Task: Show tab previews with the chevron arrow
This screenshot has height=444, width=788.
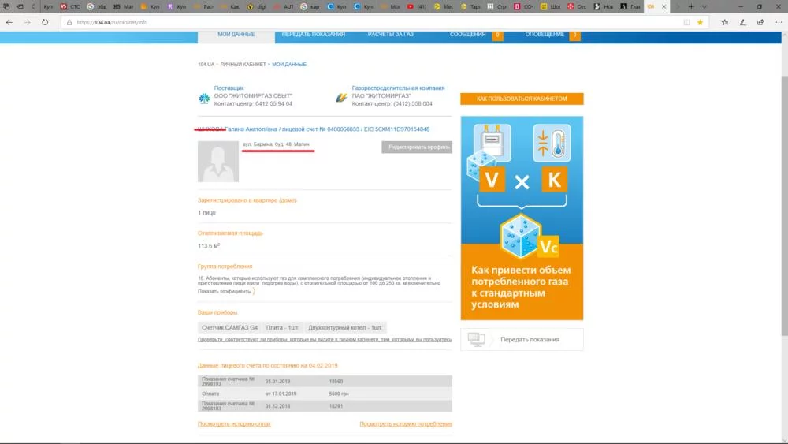Action: point(704,6)
